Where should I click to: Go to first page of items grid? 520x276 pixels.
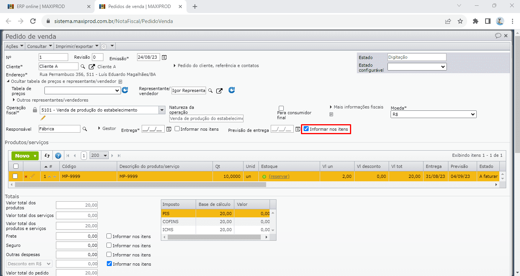(x=68, y=156)
